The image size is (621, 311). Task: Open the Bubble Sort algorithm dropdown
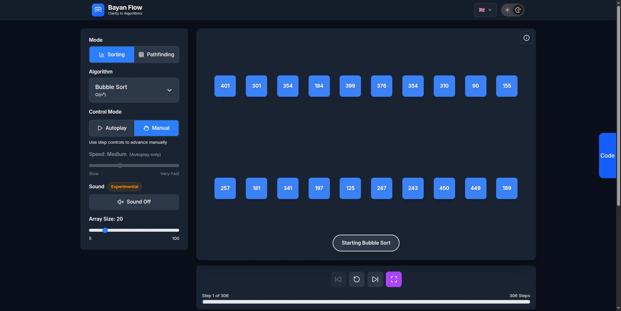click(134, 90)
